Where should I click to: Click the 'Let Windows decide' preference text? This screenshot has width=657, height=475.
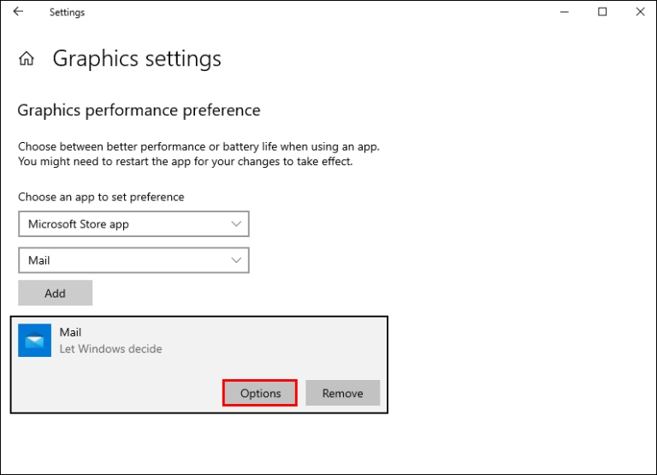(110, 349)
